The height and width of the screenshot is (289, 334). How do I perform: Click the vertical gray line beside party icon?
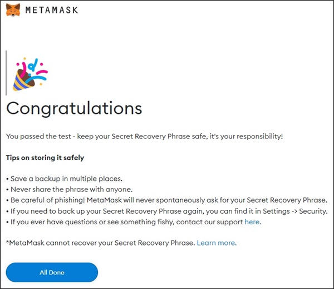pyautogui.click(x=6, y=73)
